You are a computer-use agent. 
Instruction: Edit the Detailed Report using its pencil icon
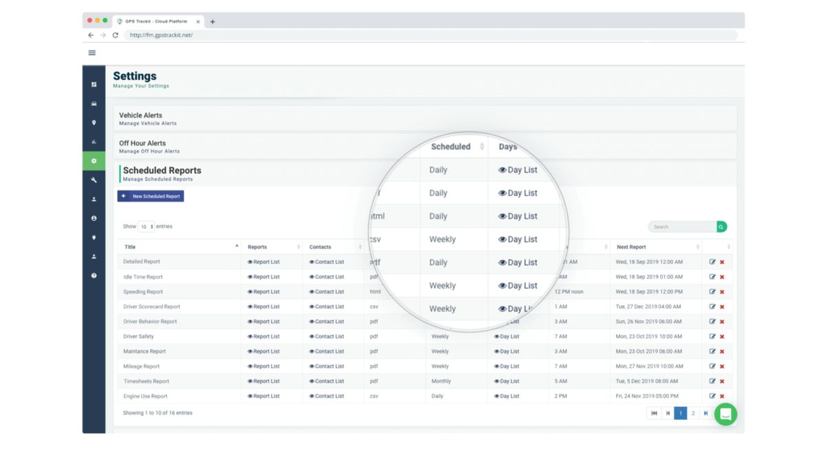click(x=713, y=261)
